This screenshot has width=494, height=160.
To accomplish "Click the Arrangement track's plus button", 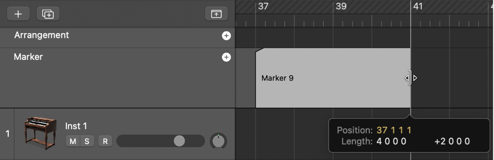I will (226, 36).
